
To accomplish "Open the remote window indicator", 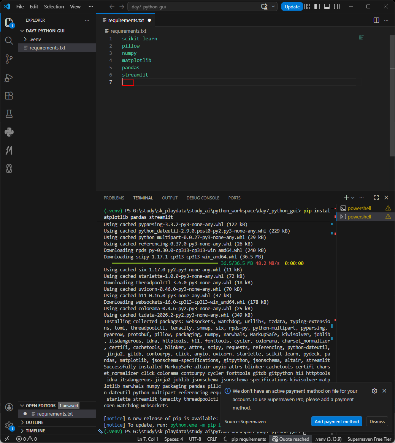I will pos(7,439).
